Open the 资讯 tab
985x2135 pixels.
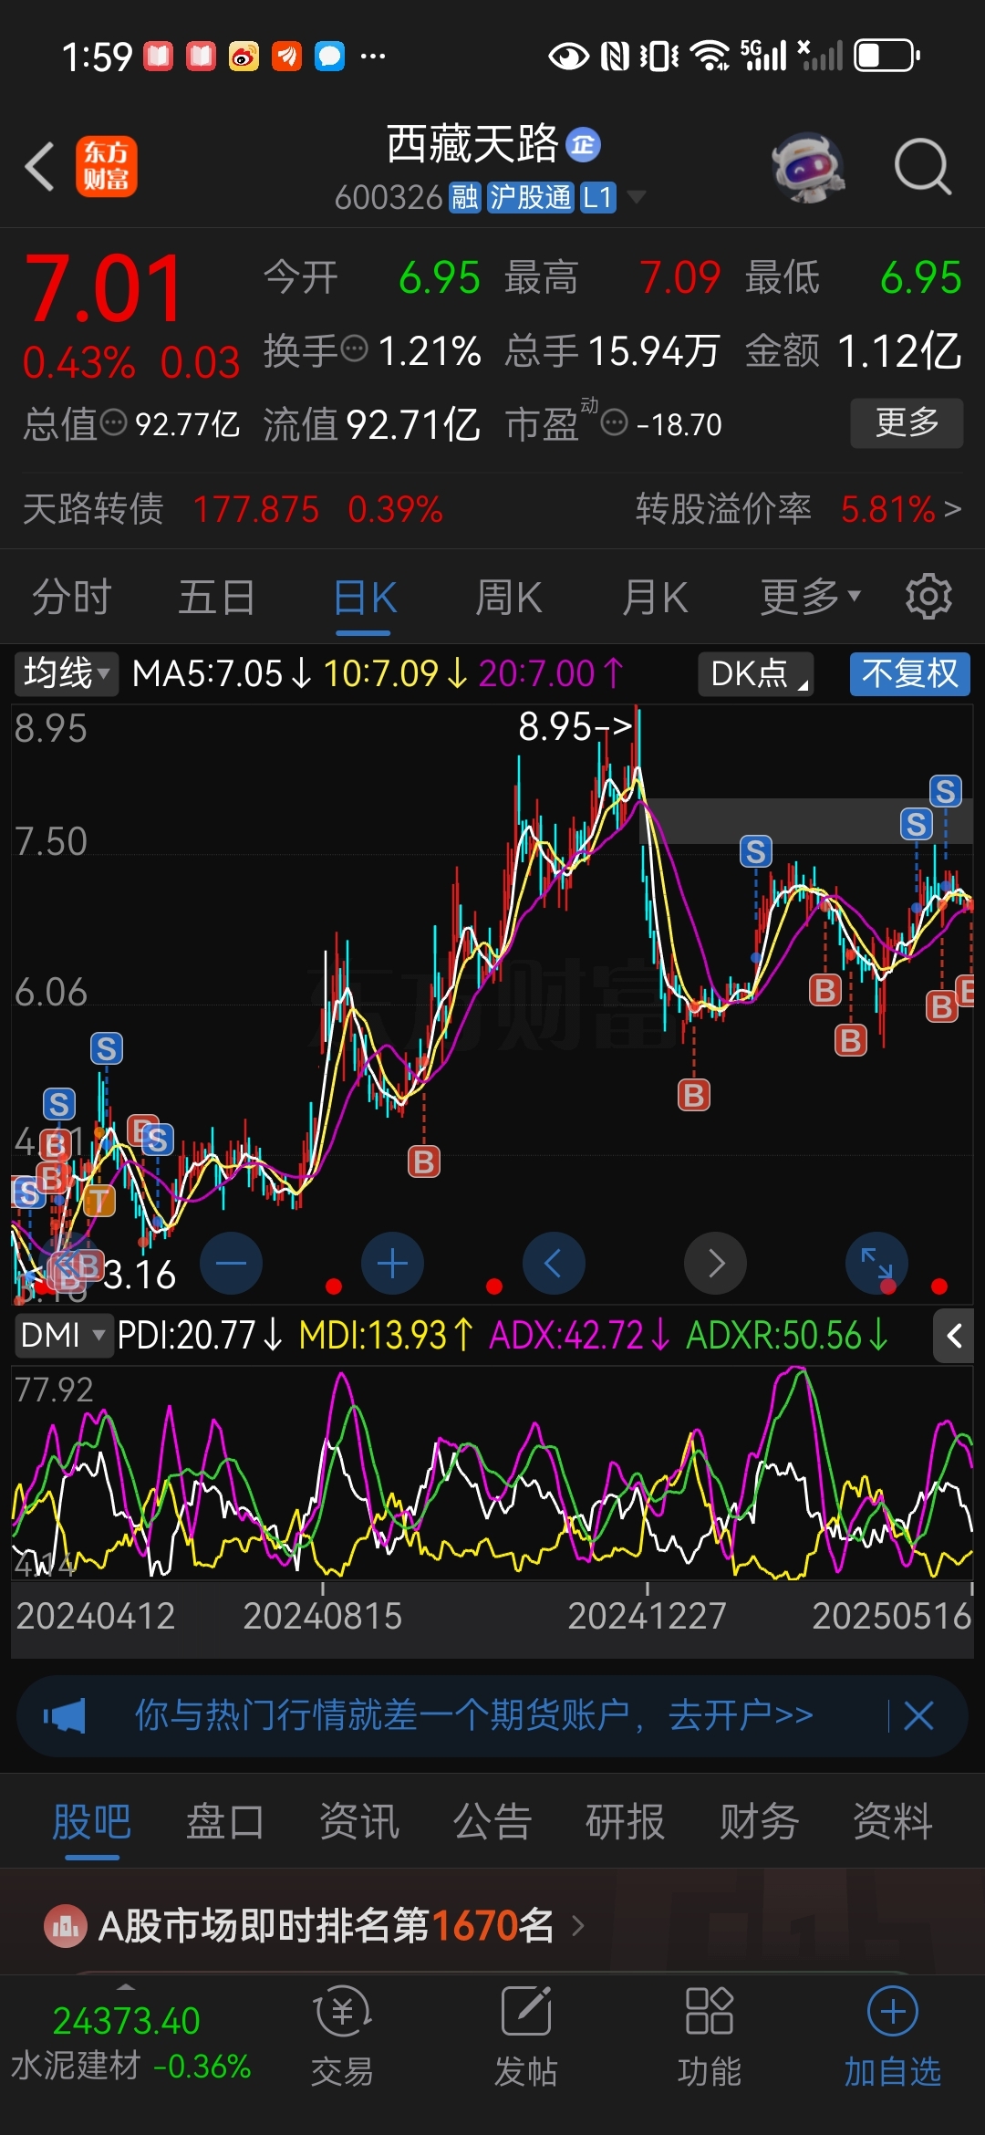[358, 1822]
